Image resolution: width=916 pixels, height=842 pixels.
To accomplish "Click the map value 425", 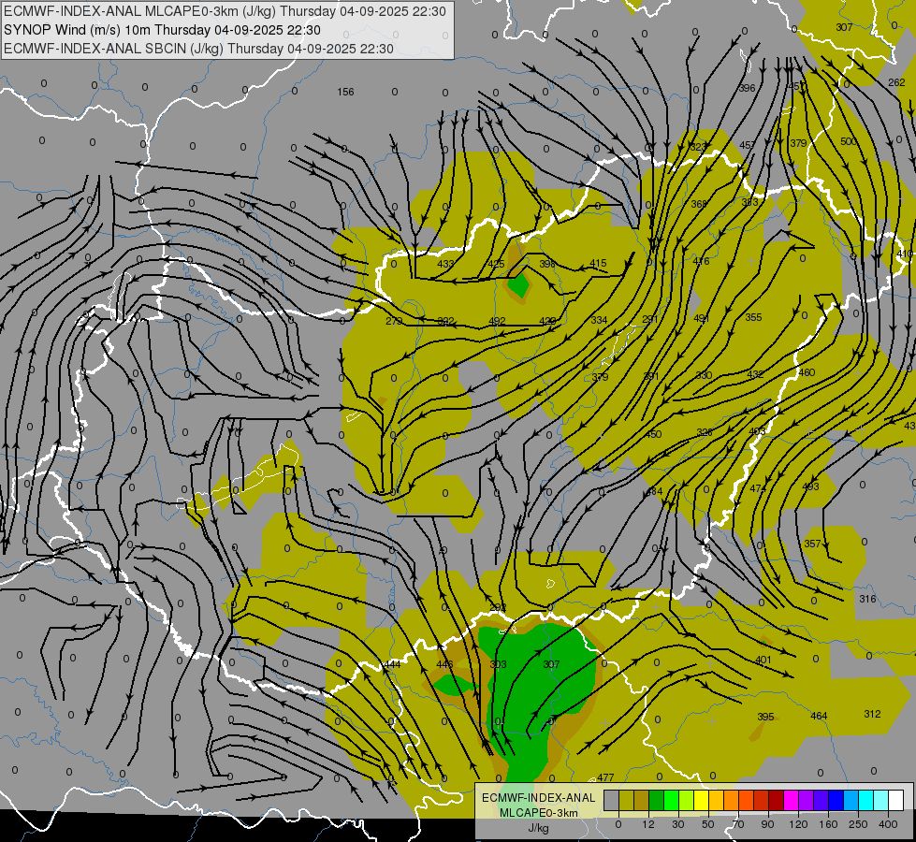I will click(x=496, y=264).
